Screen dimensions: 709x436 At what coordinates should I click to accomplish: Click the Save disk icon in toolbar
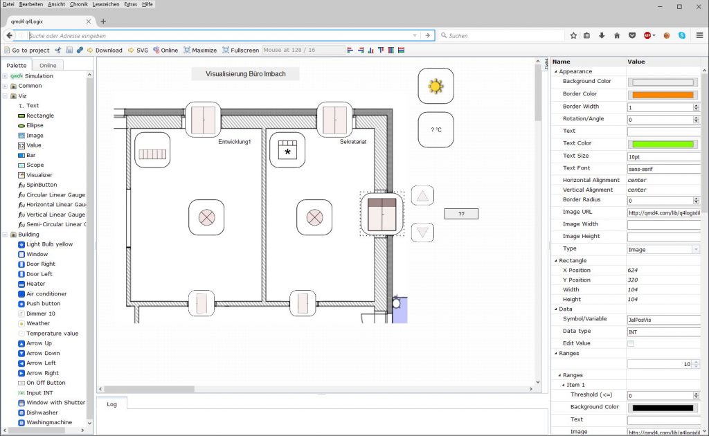[69, 50]
